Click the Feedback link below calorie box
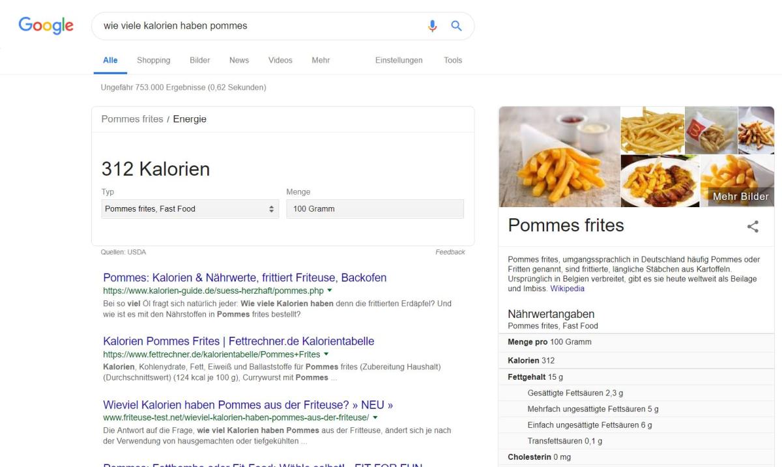 (450, 252)
